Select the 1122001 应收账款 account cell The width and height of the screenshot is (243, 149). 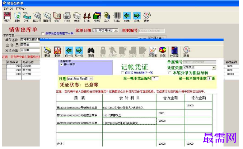click(x=130, y=121)
